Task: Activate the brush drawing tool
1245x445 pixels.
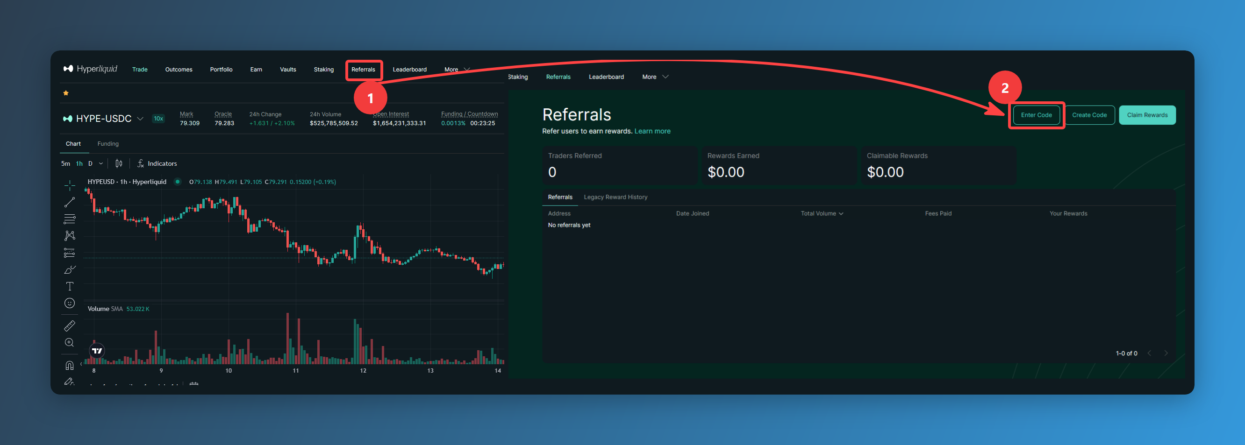Action: 70,270
